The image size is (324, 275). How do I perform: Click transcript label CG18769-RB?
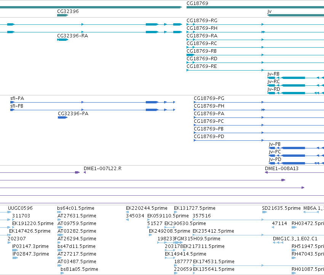pyautogui.click(x=201, y=51)
